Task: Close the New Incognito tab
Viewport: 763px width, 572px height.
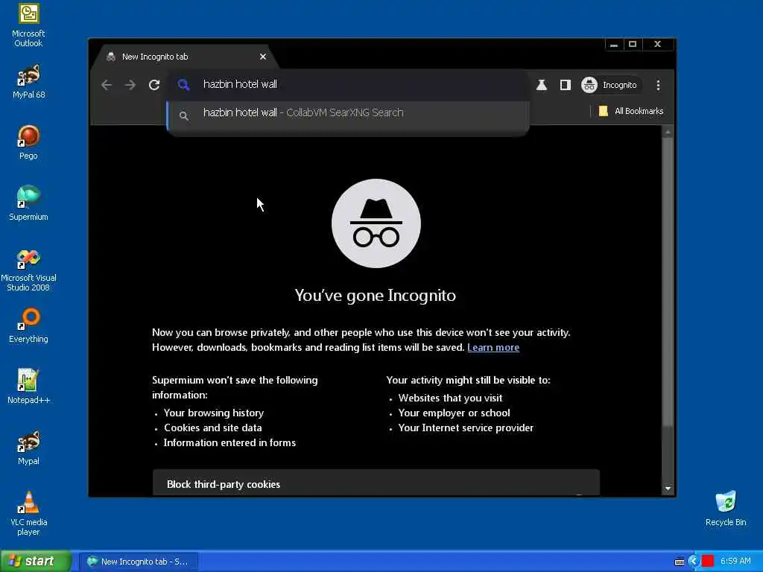Action: [263, 57]
